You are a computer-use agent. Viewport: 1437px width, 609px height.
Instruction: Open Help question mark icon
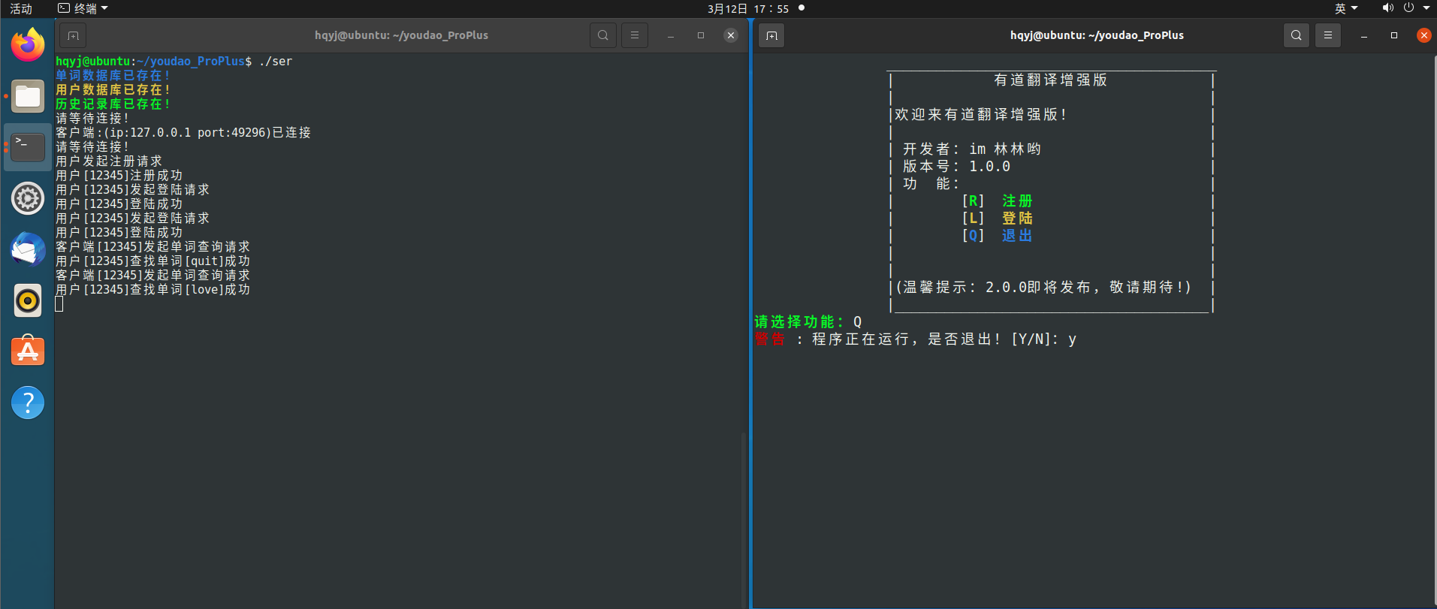pos(28,402)
